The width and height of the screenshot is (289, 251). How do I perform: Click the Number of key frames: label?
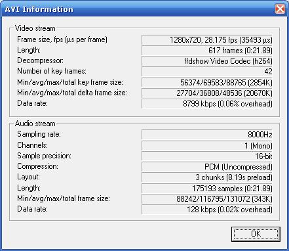point(52,71)
